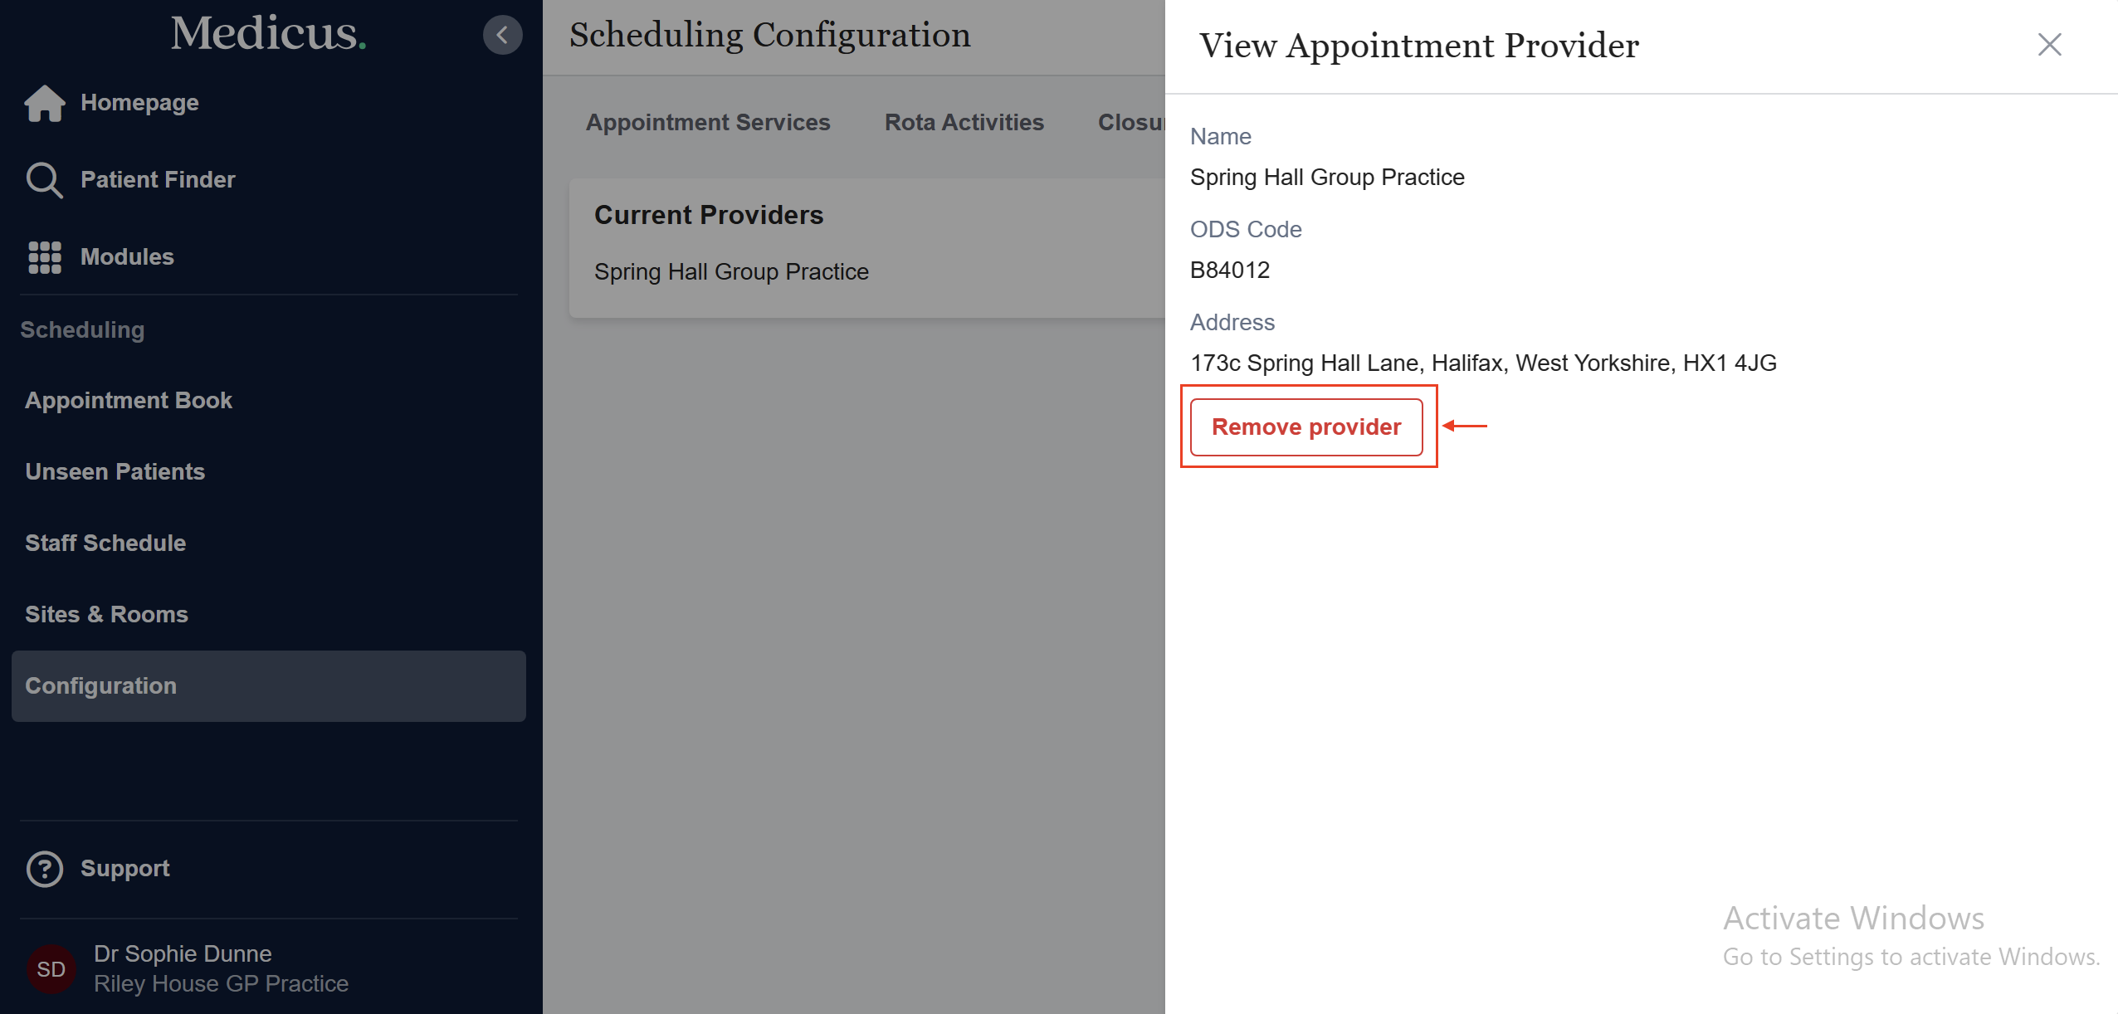This screenshot has height=1014, width=2118.
Task: Click the Medicus logo
Action: [x=268, y=33]
